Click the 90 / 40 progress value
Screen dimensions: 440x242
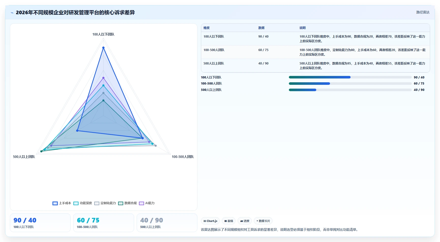(x=419, y=77)
